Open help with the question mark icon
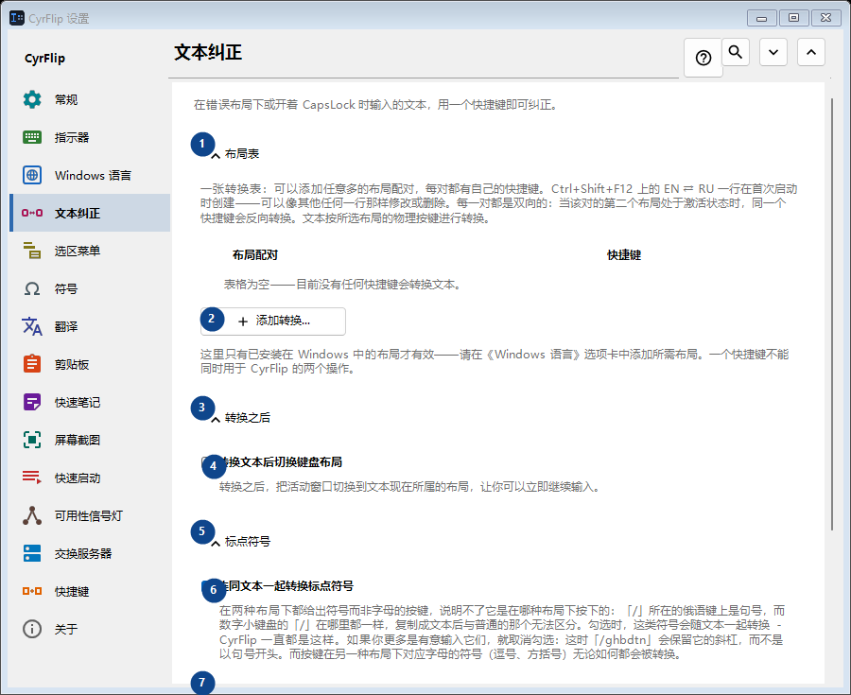 (x=703, y=58)
